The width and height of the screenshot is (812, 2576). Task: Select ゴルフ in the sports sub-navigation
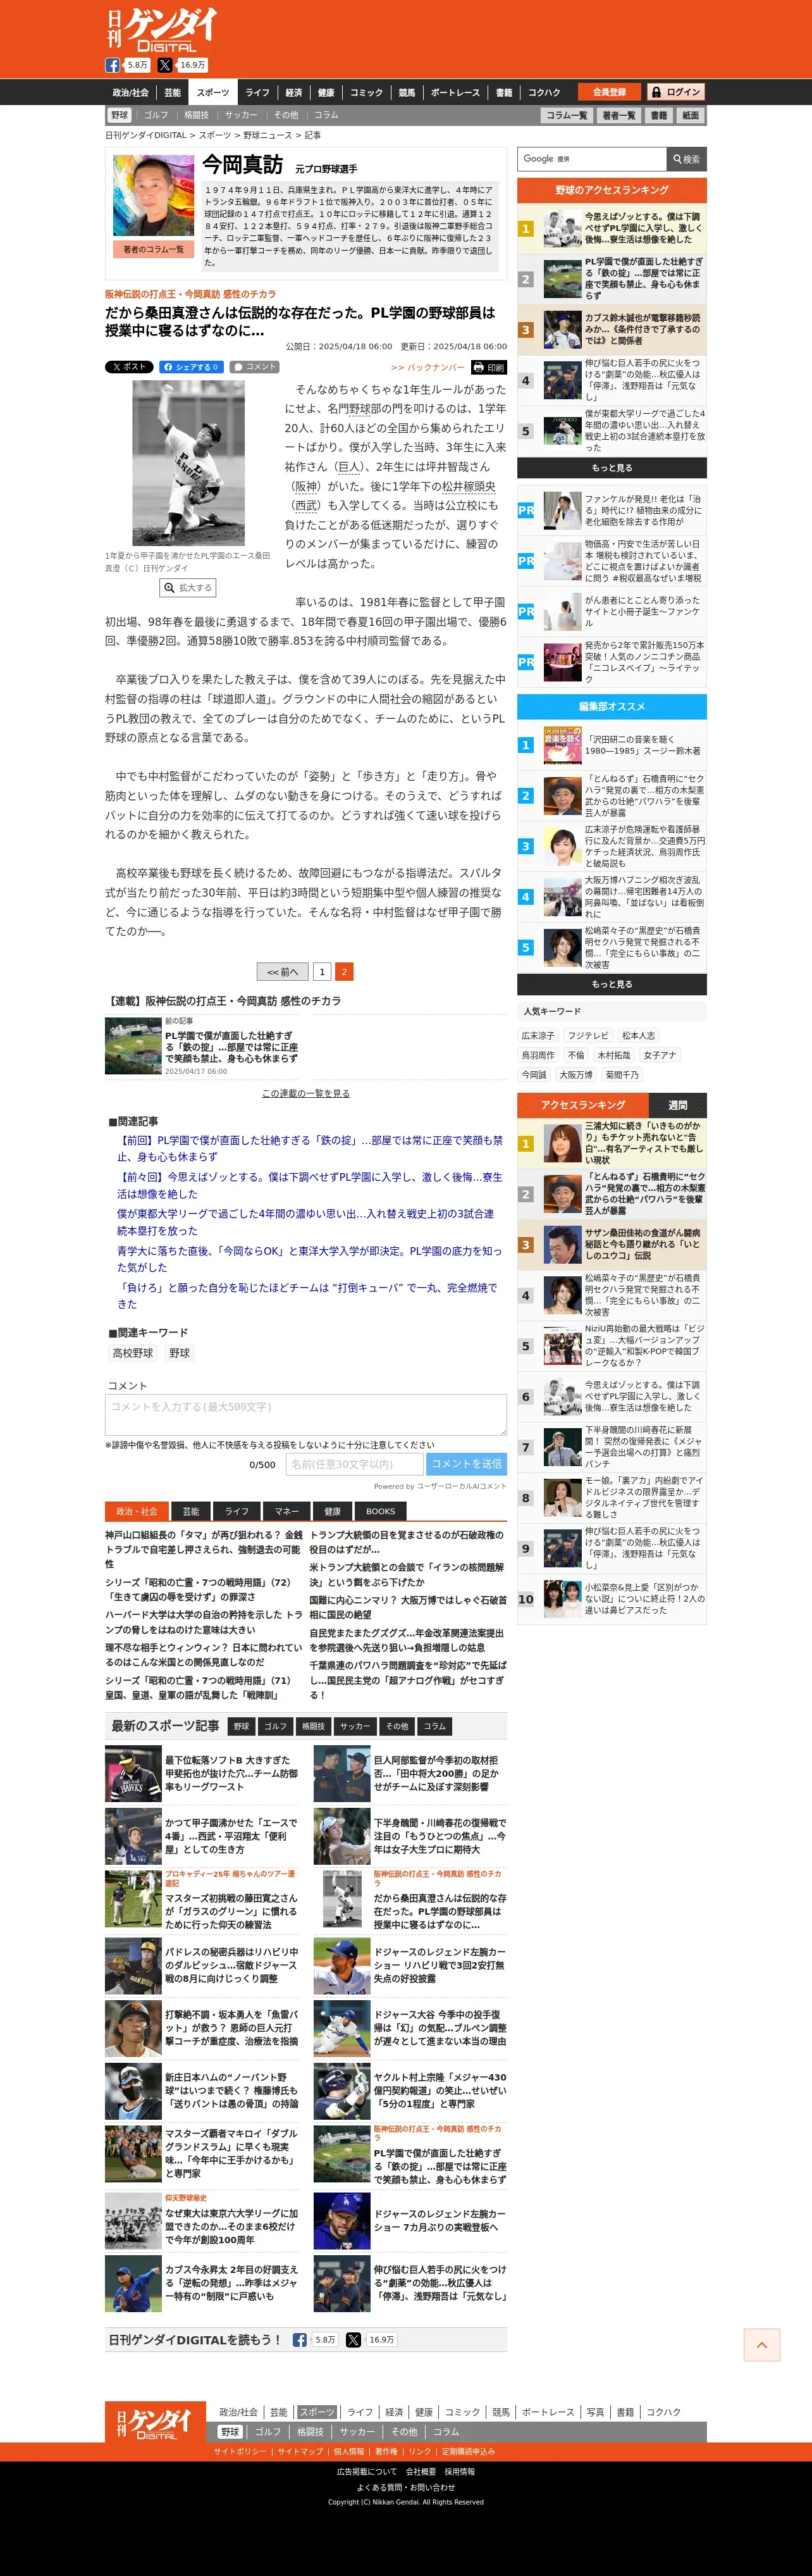click(156, 115)
